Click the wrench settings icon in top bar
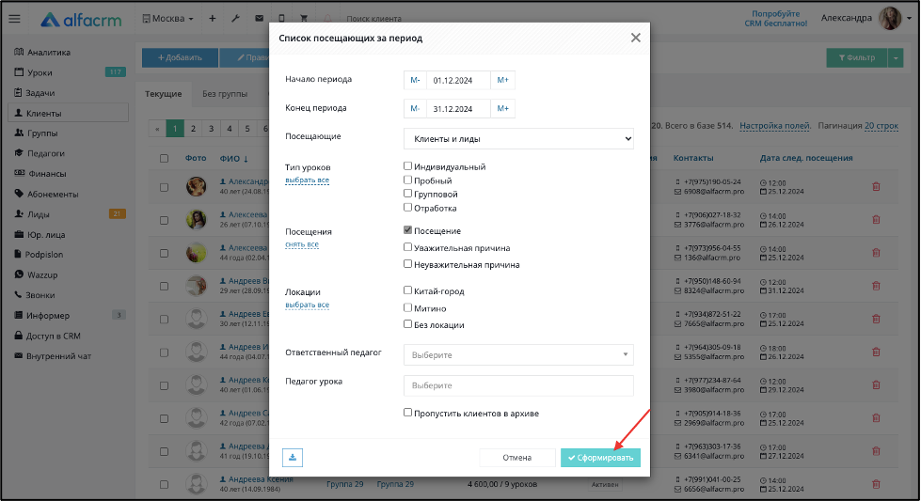 click(235, 18)
